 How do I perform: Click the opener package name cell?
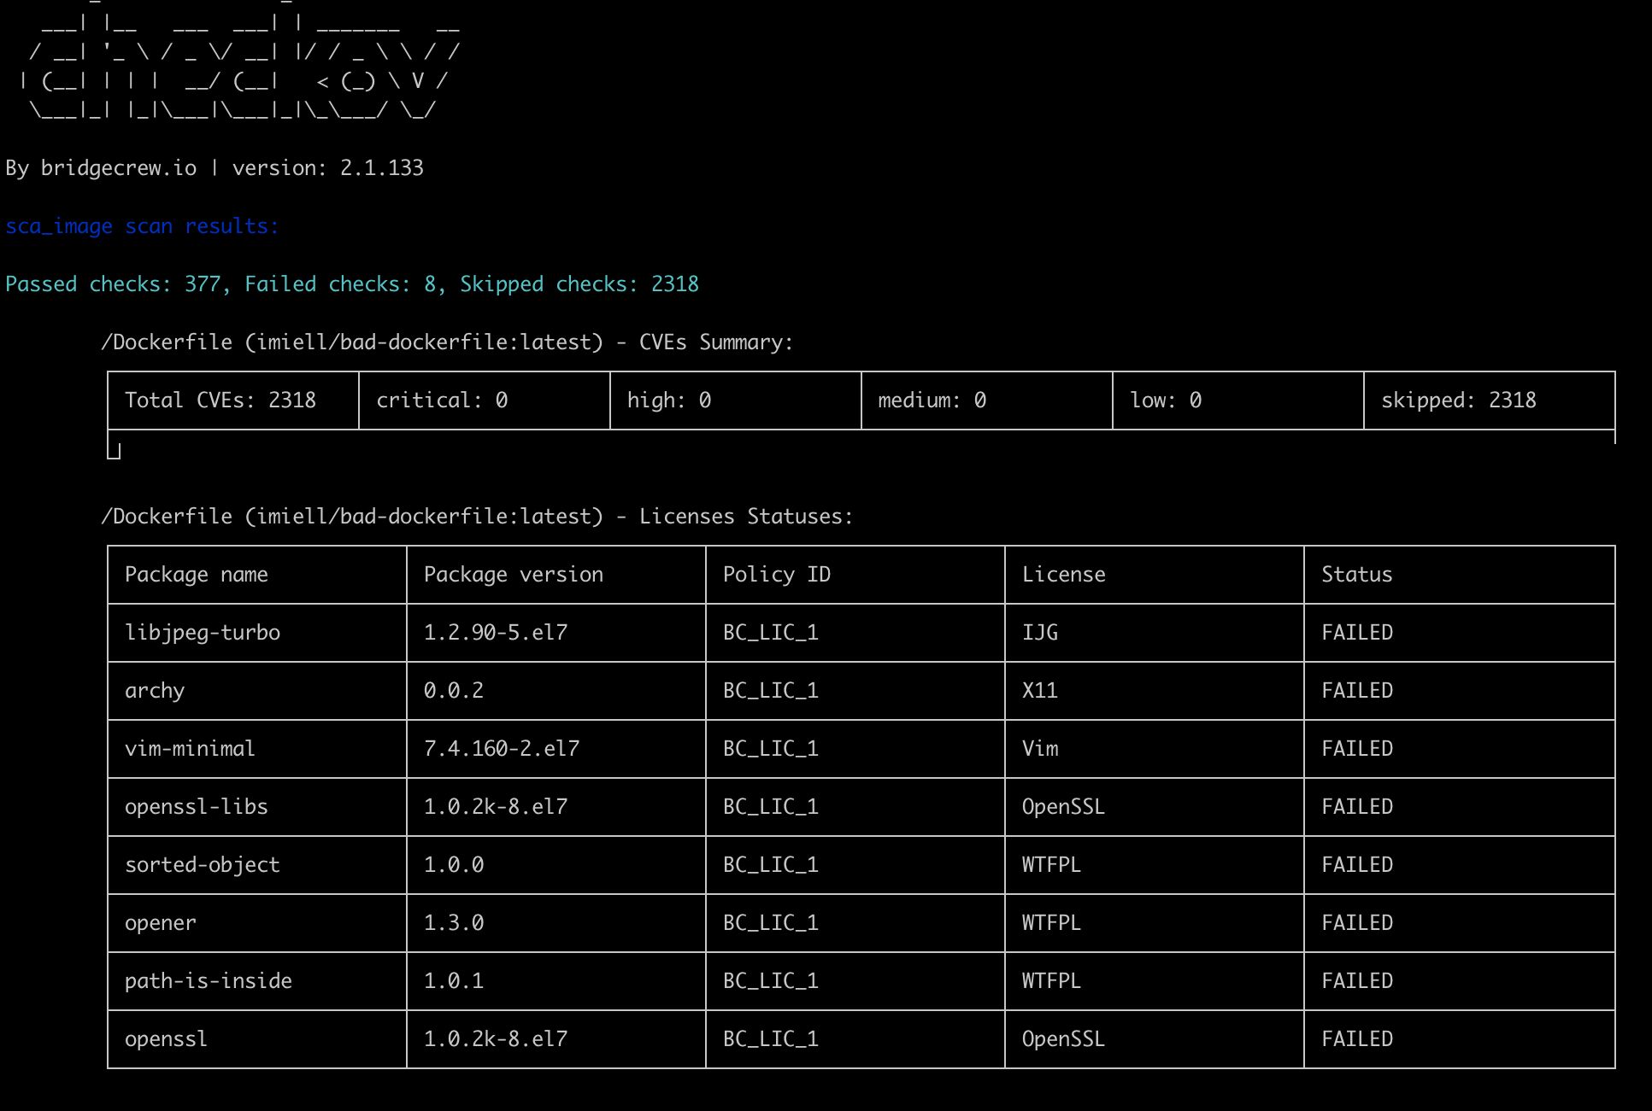tap(161, 923)
